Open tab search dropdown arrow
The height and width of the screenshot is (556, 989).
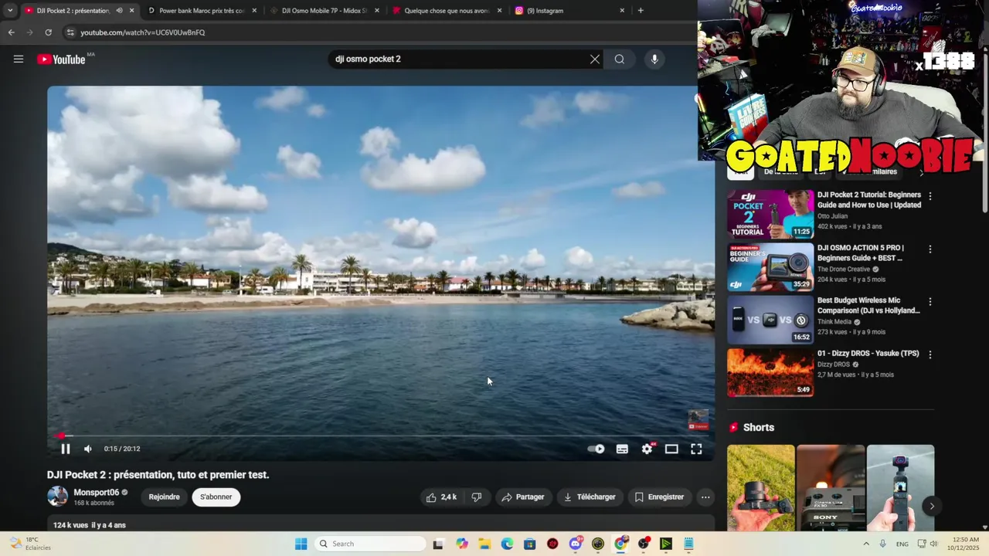[10, 11]
